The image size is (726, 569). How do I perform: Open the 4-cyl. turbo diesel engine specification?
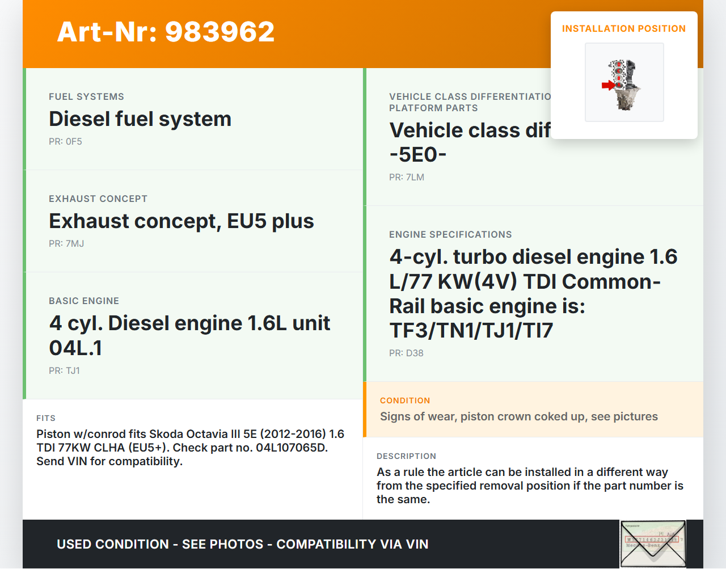click(533, 293)
